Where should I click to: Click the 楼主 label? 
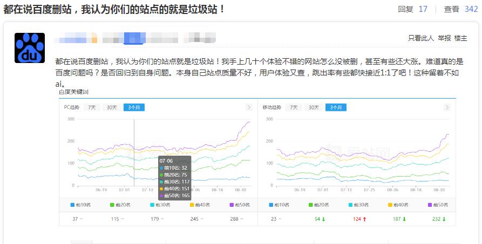tap(460, 38)
